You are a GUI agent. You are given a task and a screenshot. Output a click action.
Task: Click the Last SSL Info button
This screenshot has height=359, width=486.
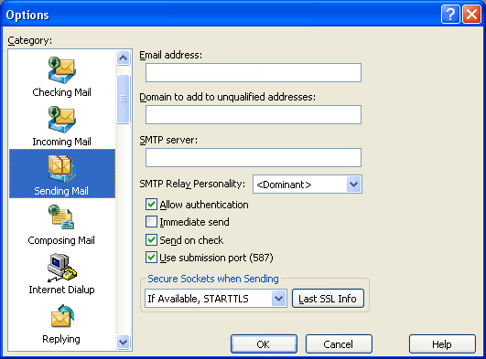click(x=328, y=299)
